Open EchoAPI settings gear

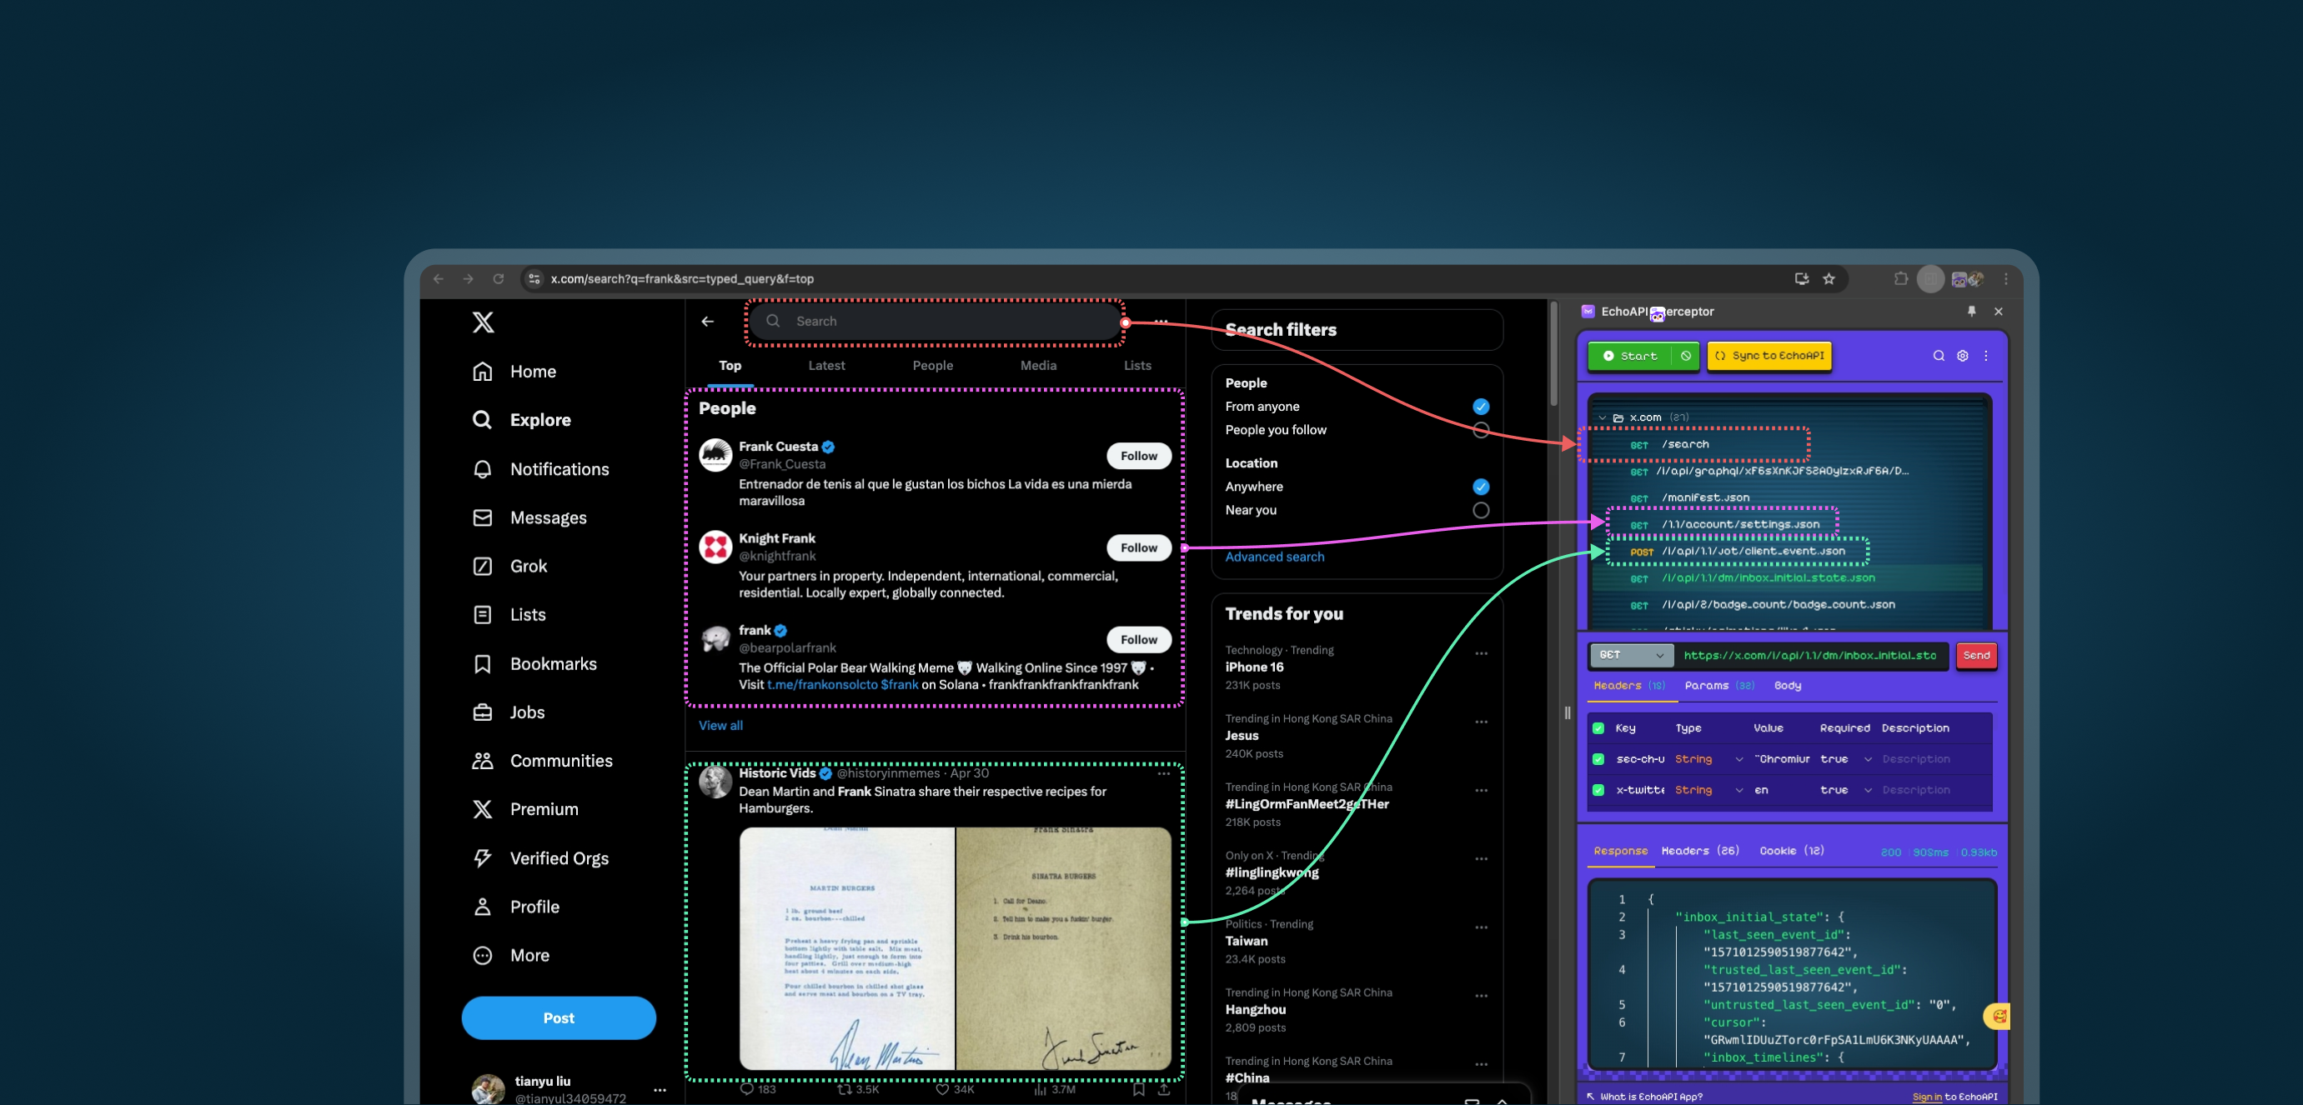click(x=1962, y=356)
